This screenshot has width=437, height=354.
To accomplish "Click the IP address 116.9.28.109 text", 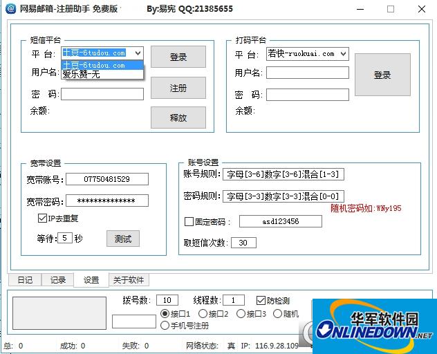I will 277,346.
